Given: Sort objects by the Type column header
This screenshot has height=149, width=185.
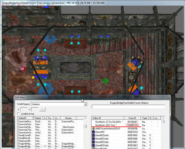Looking at the screenshot, I should coord(145,118).
